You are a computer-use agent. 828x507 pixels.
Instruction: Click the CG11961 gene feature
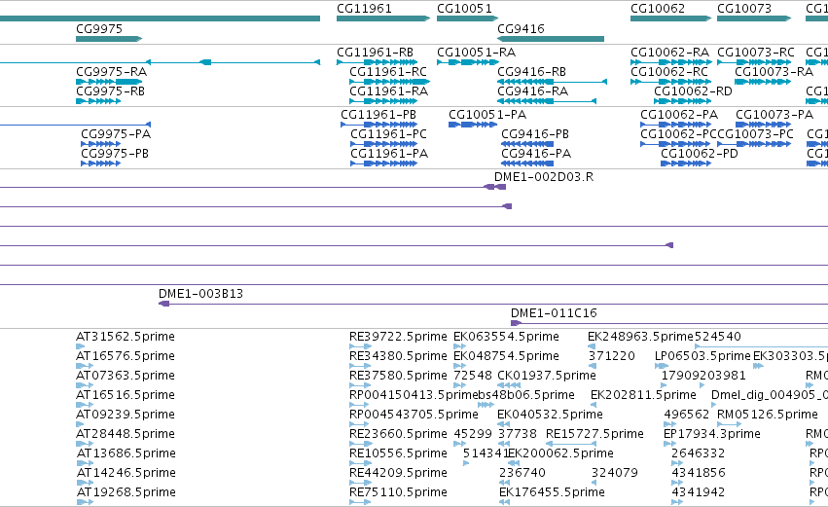(x=383, y=18)
